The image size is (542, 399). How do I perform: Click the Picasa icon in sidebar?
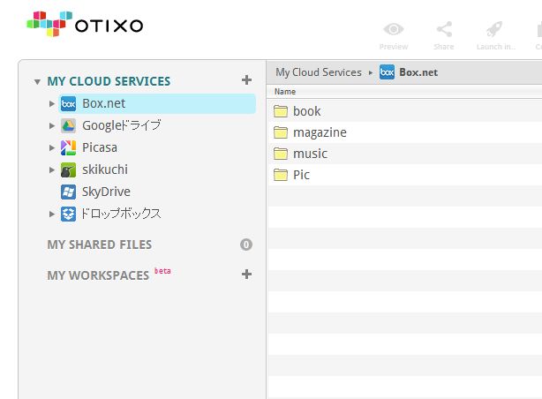tap(69, 147)
